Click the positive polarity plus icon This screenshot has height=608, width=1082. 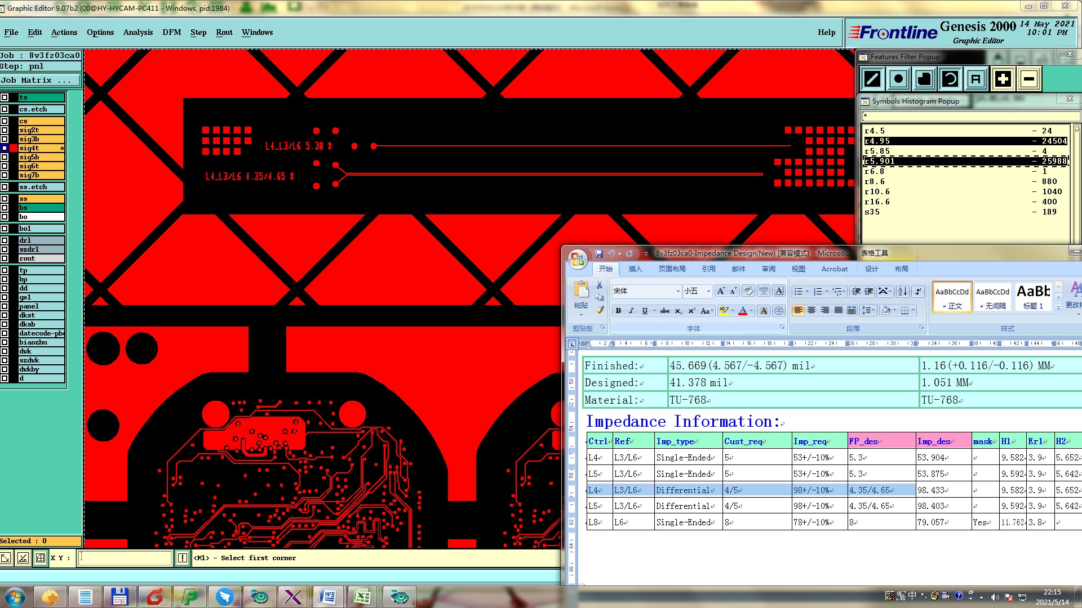point(1003,79)
